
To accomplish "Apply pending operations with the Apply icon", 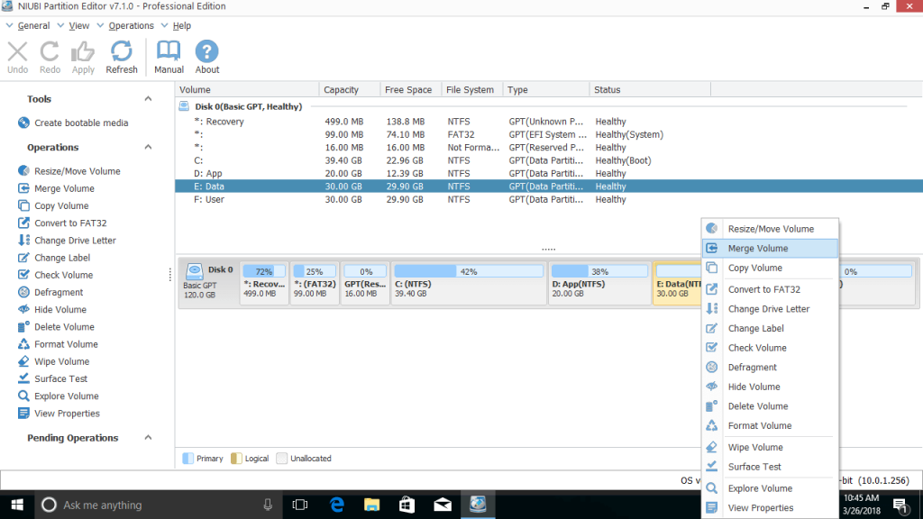I will [82, 56].
